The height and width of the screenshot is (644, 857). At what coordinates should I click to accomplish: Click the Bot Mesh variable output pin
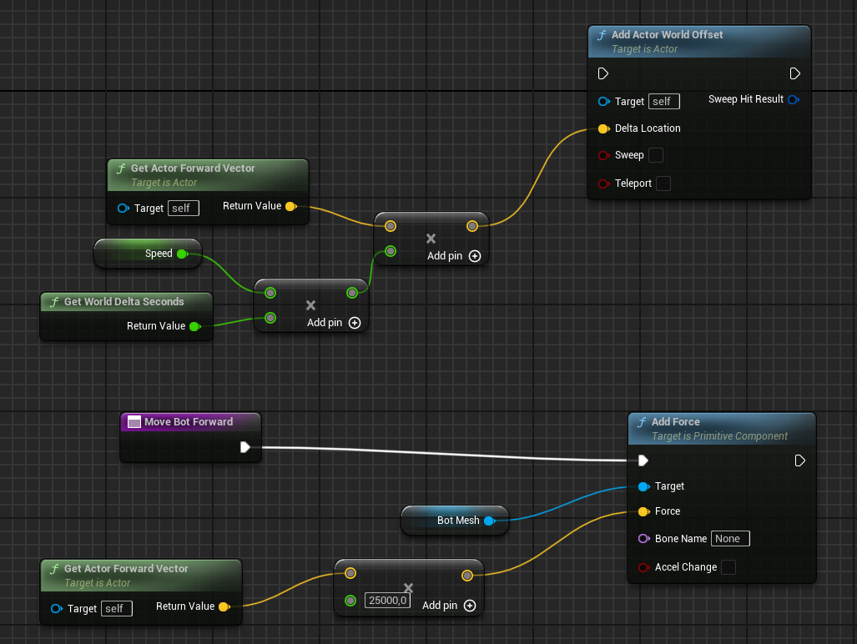[489, 521]
